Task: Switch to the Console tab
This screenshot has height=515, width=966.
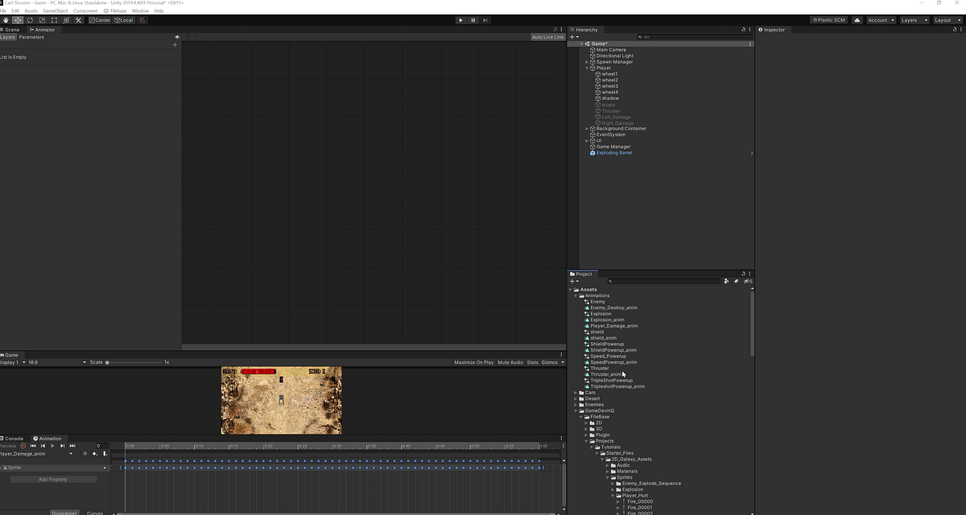Action: pos(14,439)
